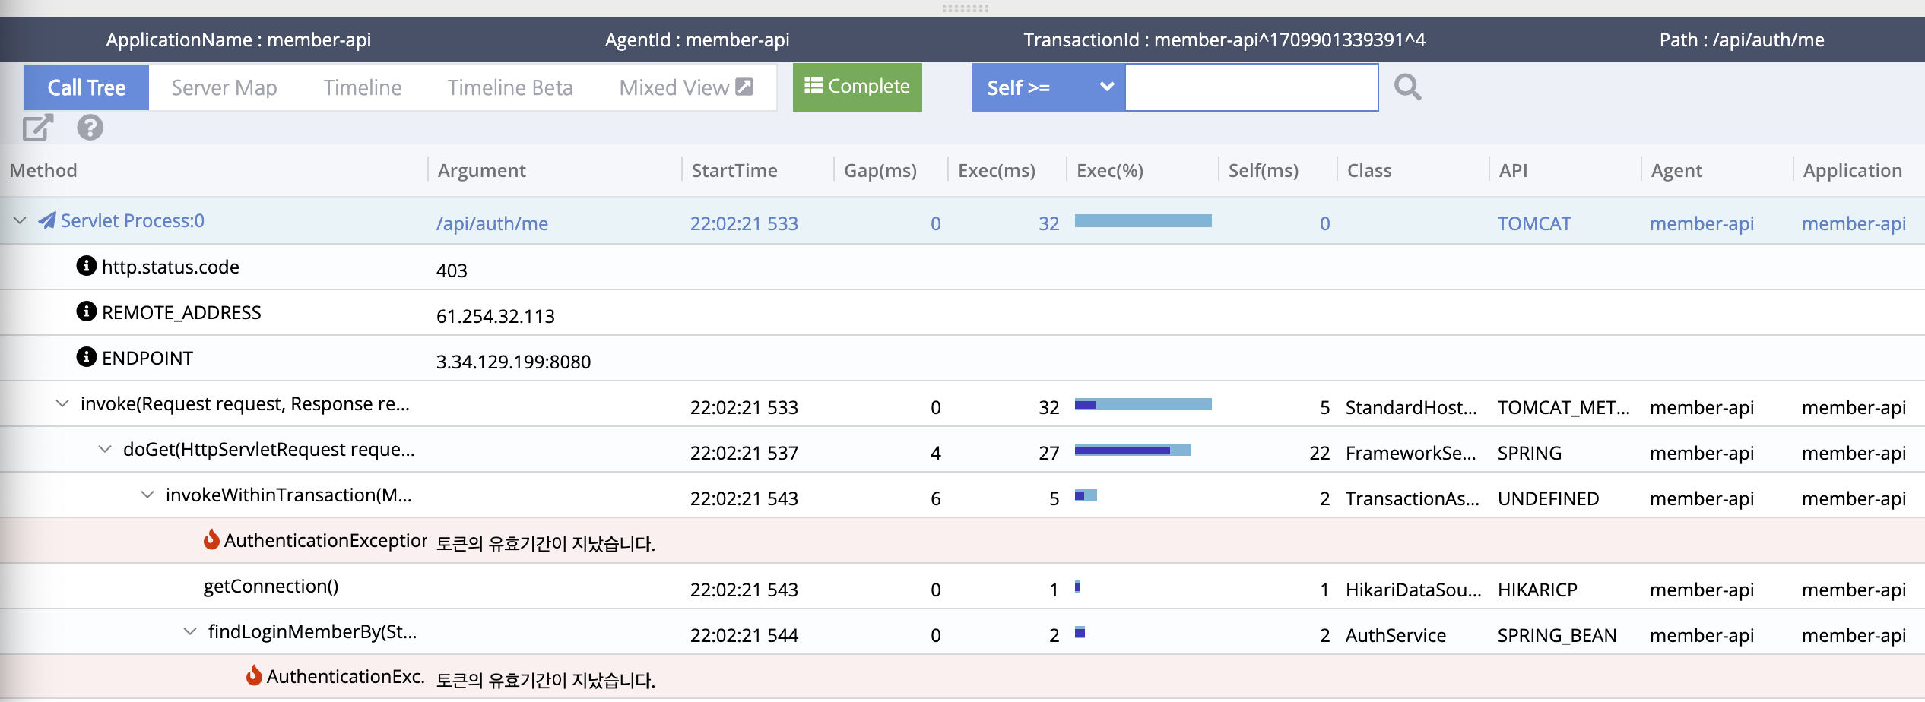
Task: Click the magnifier search icon
Action: (x=1407, y=87)
